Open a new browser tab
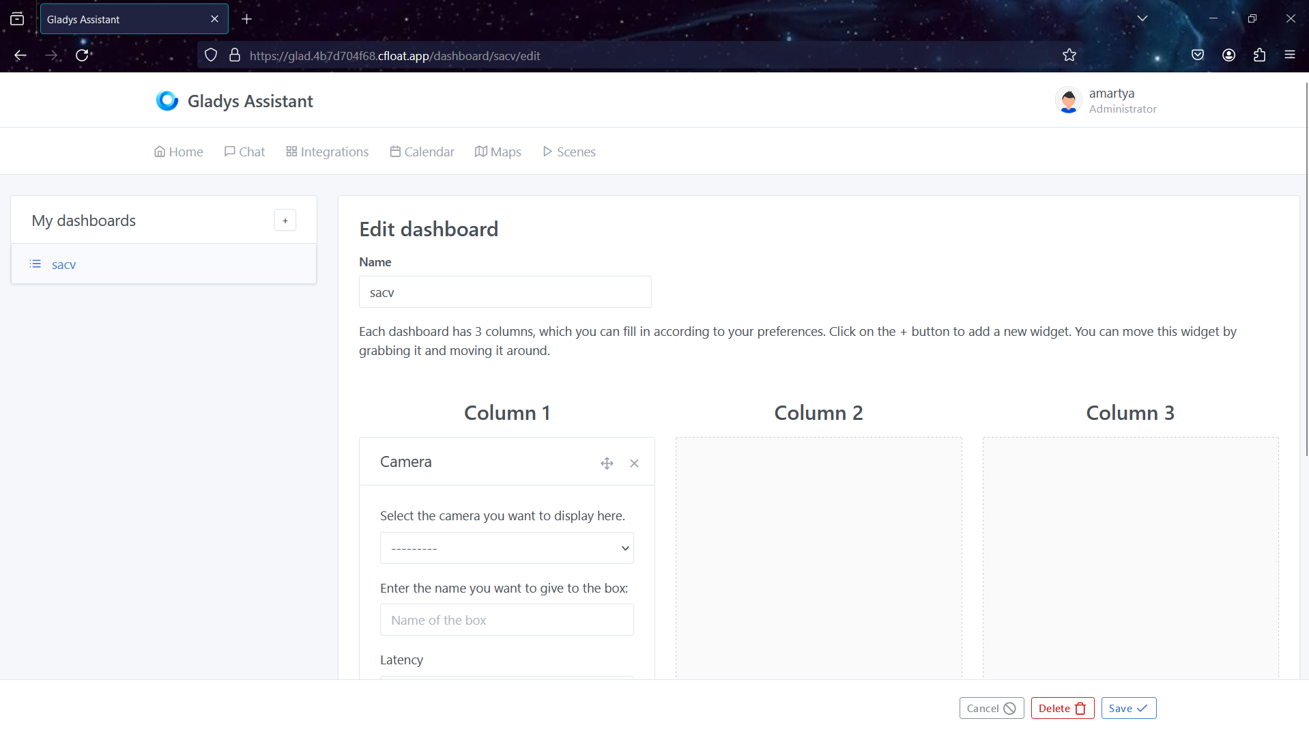 (x=247, y=19)
